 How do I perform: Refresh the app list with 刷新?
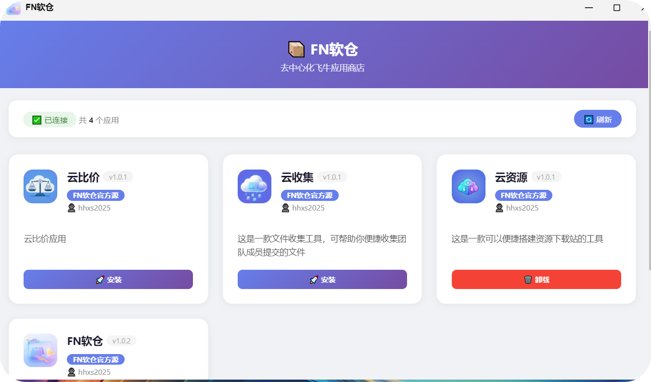598,119
